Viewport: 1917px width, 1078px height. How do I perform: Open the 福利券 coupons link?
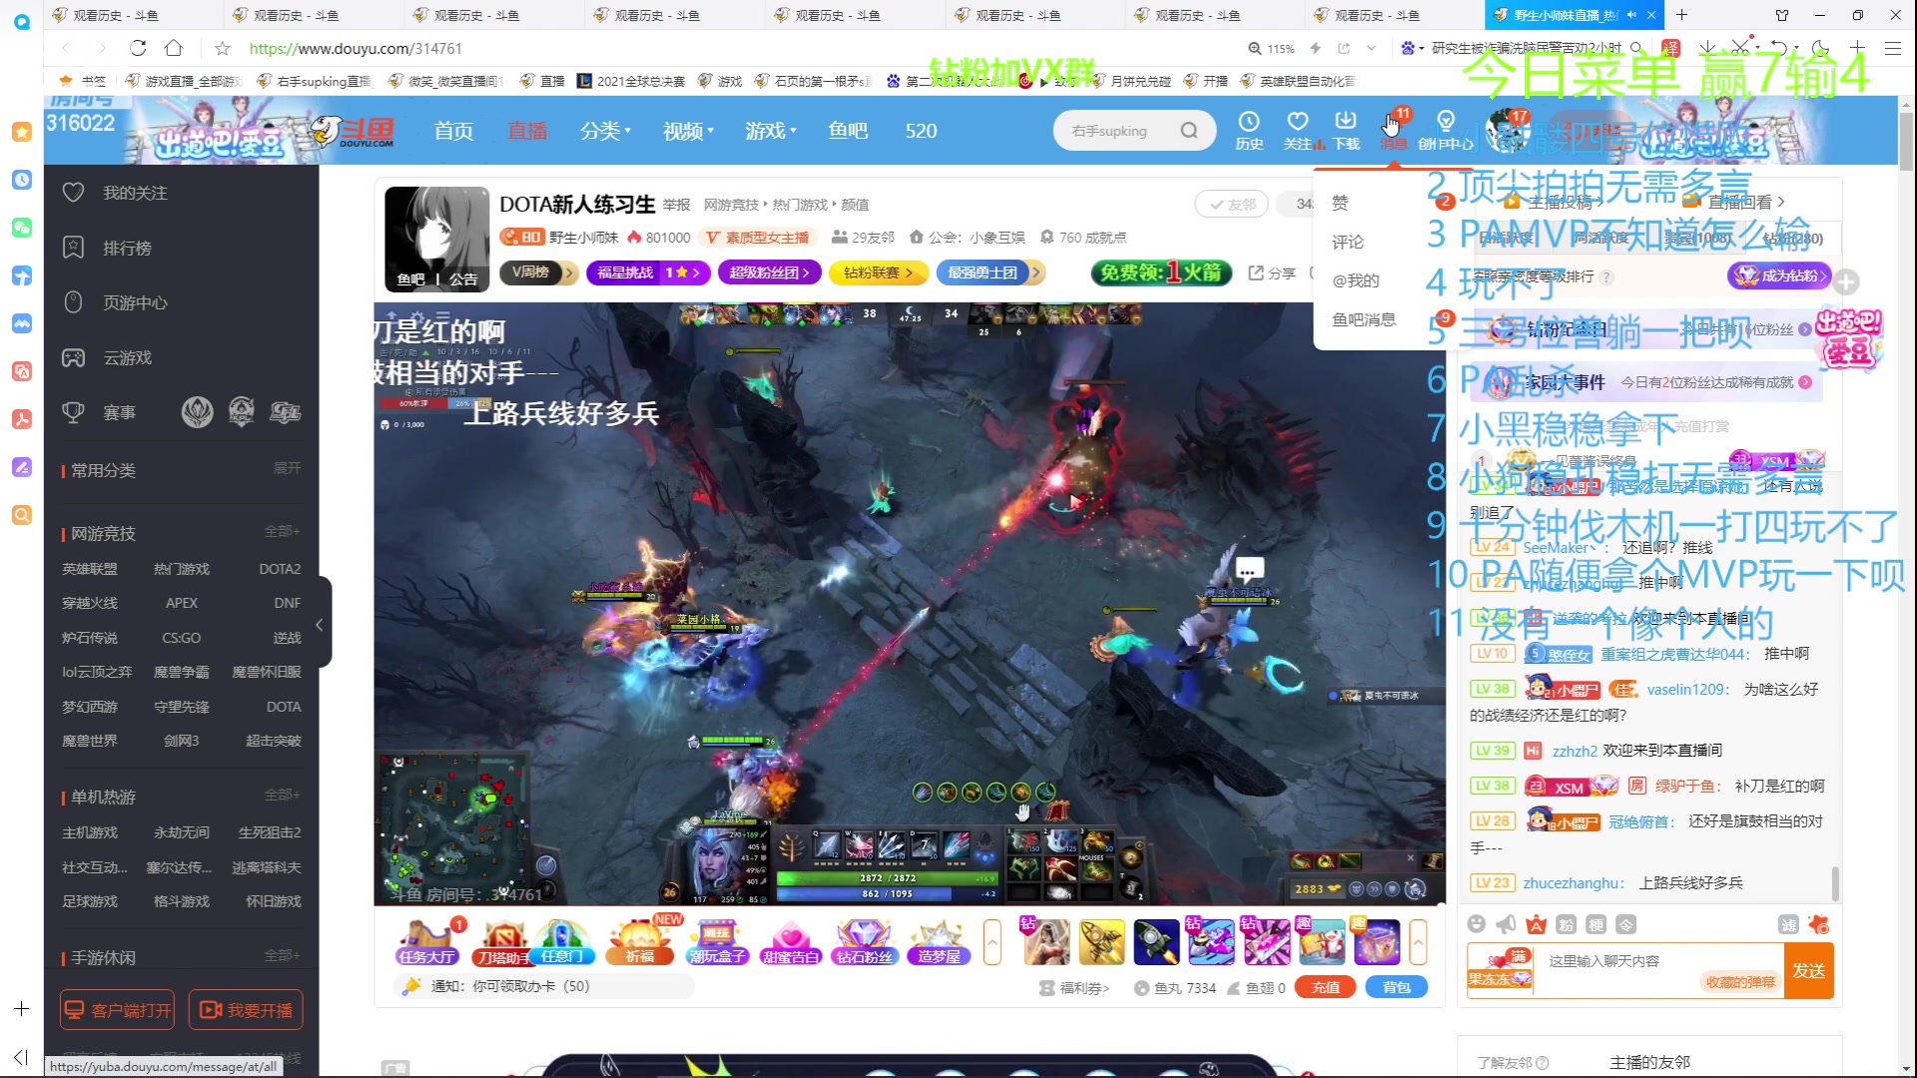pyautogui.click(x=1074, y=987)
